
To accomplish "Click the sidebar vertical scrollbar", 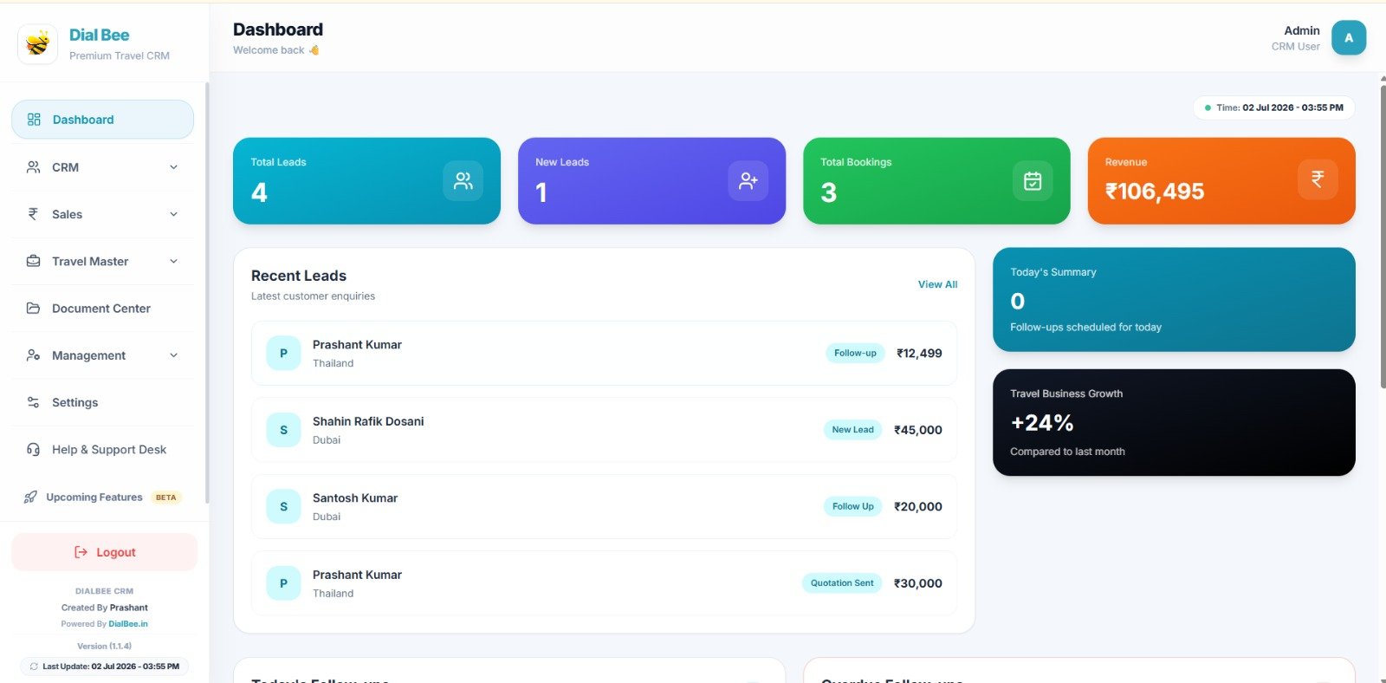I will pos(206,293).
